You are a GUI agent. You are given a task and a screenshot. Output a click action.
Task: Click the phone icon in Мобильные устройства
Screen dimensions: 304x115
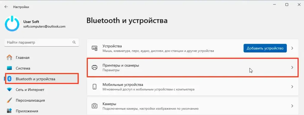point(94,87)
